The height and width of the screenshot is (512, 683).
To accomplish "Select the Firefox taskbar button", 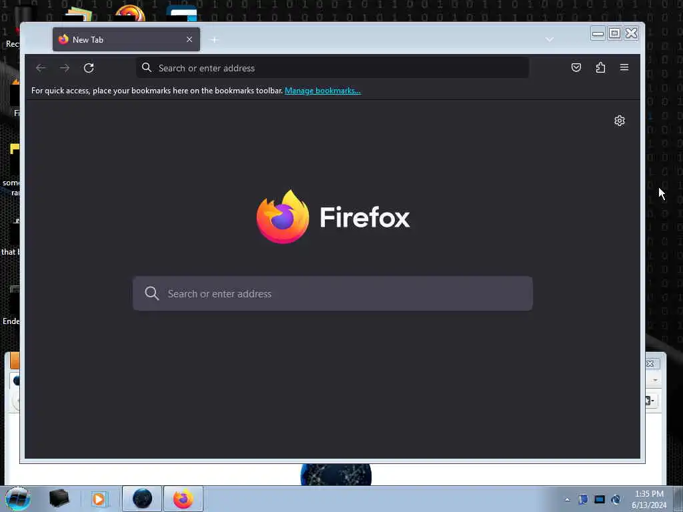I will [x=183, y=499].
